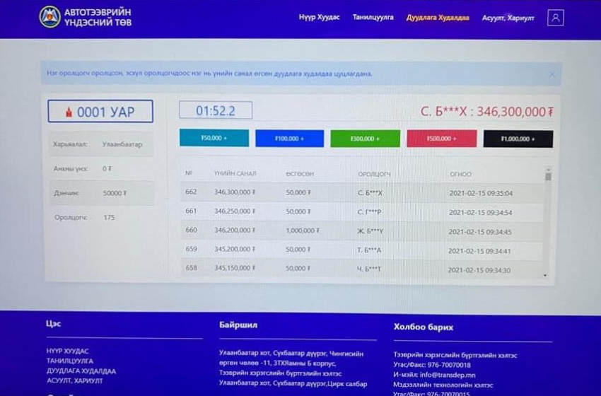Click bid table scrollbar thumb
601x396 pixels.
coord(548,176)
